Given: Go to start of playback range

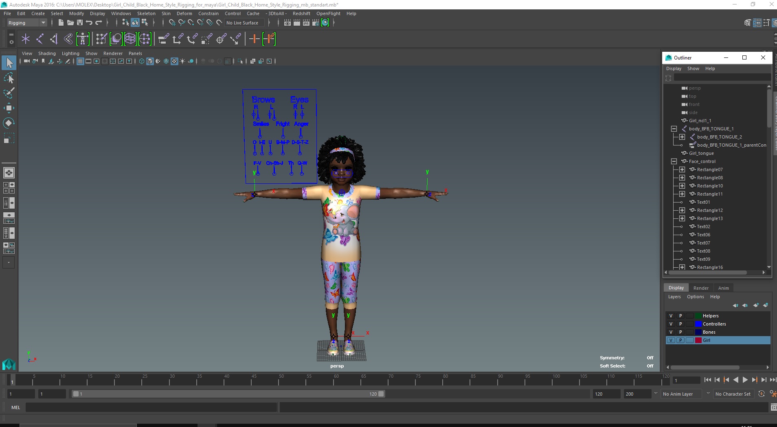Looking at the screenshot, I should tap(708, 380).
